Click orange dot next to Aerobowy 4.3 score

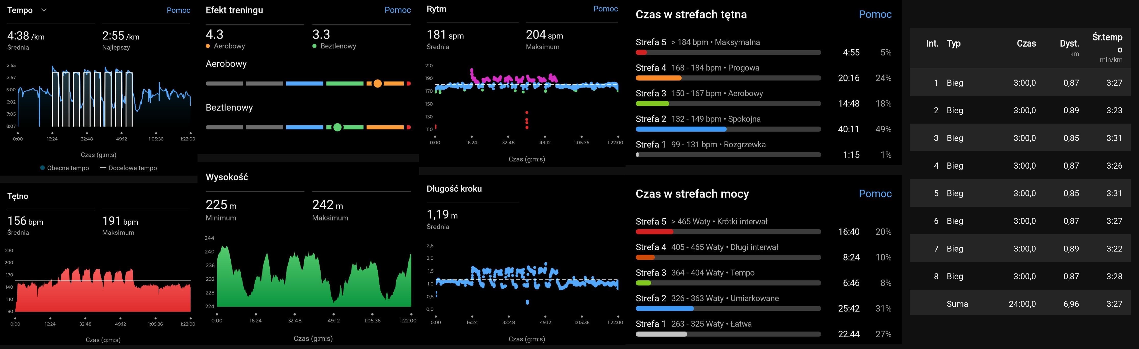(x=208, y=46)
